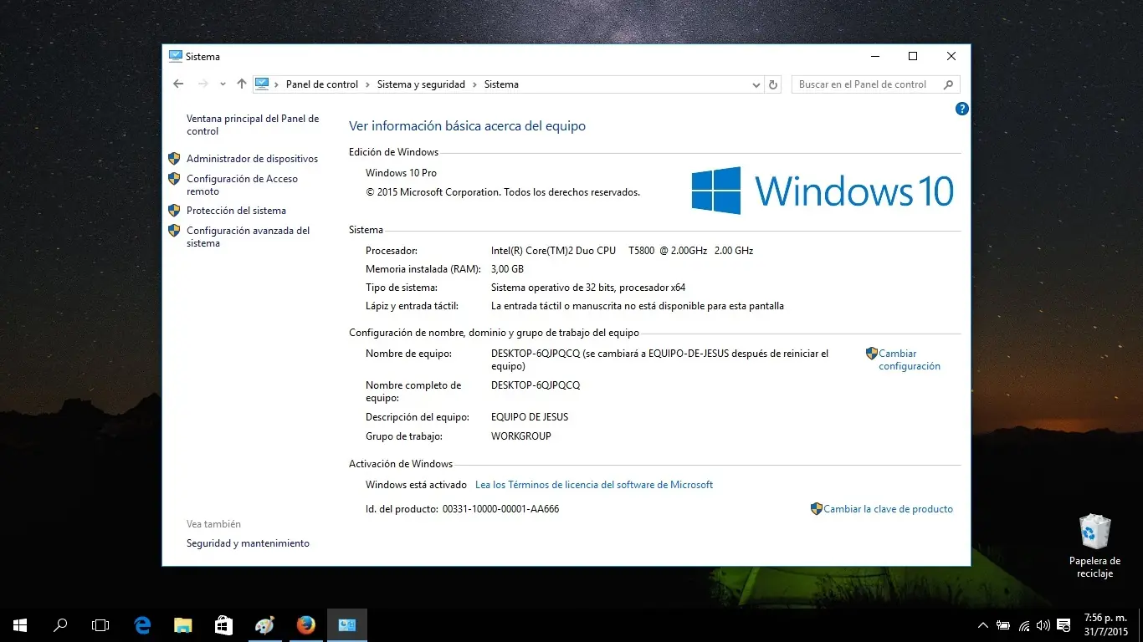Viewport: 1143px width, 642px height.
Task: Click the battery icon in the system tray
Action: coord(1002,624)
